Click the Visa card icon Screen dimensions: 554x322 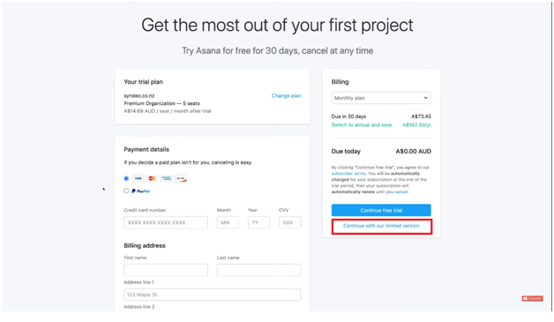pos(138,178)
